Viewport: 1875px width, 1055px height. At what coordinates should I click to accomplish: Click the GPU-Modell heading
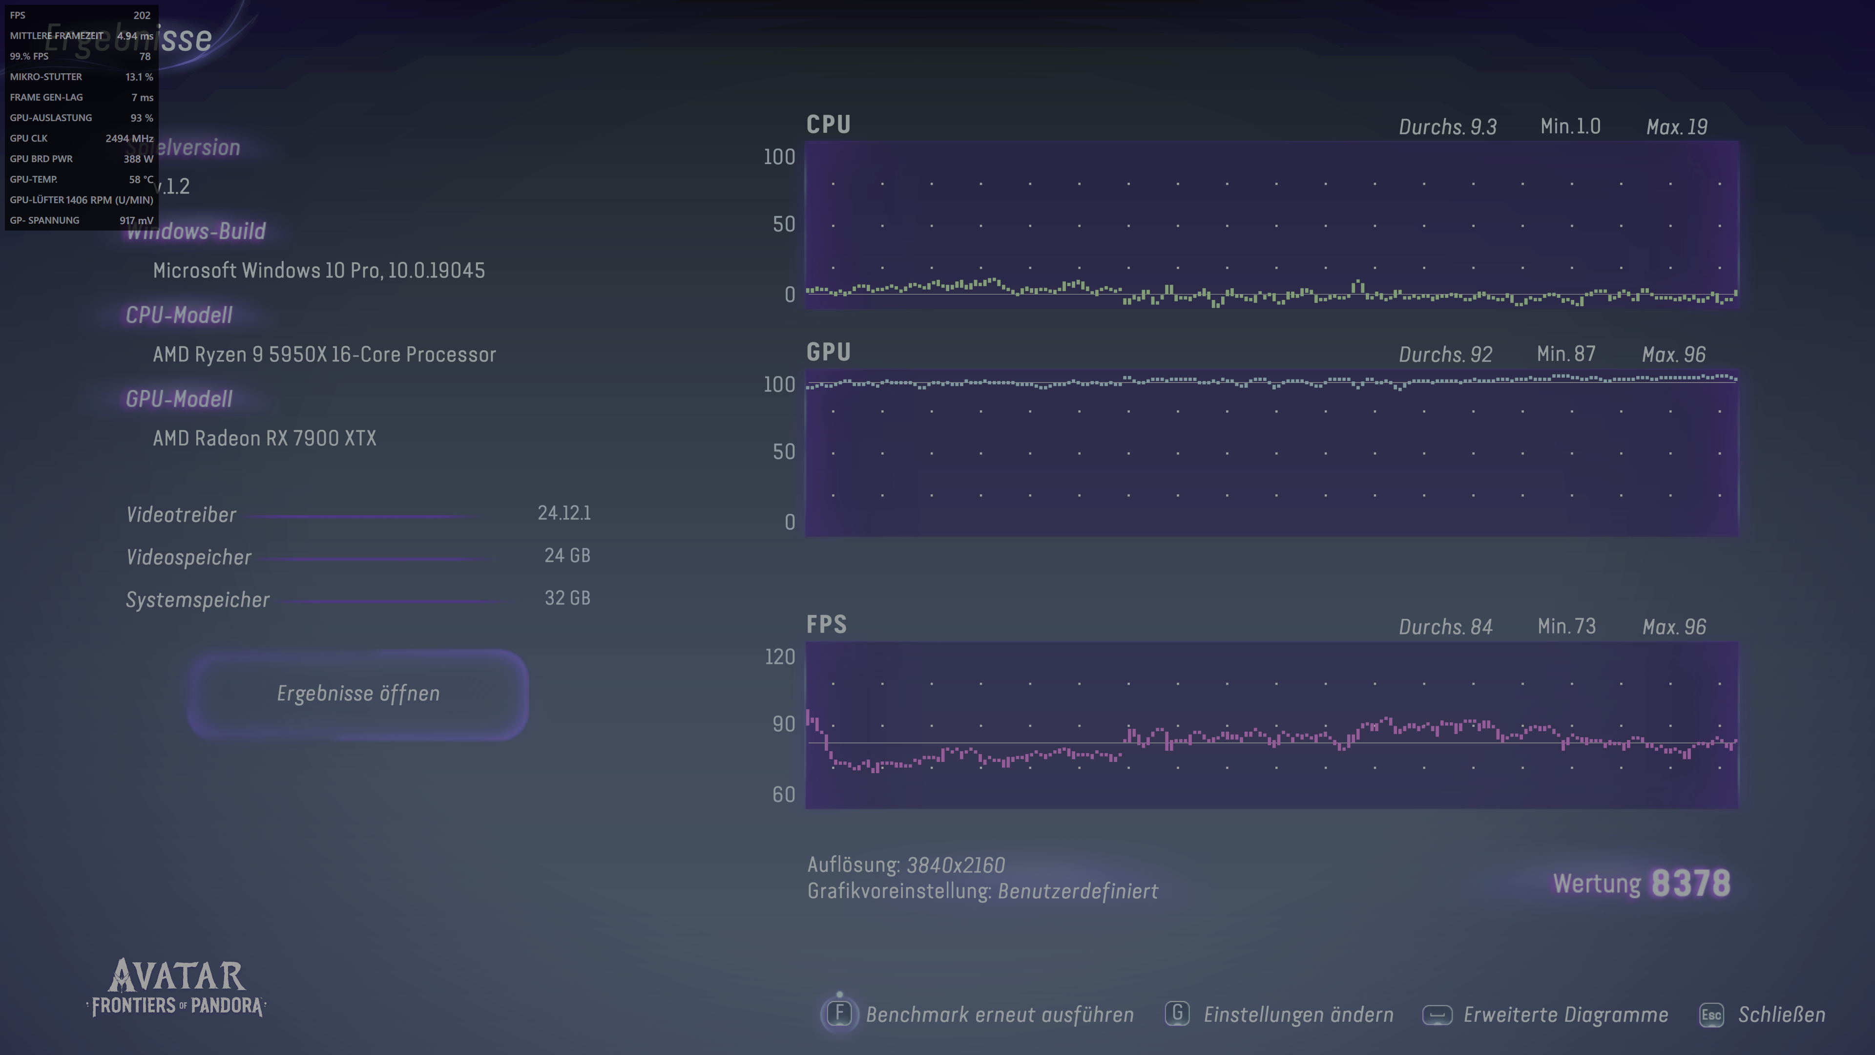pyautogui.click(x=179, y=399)
